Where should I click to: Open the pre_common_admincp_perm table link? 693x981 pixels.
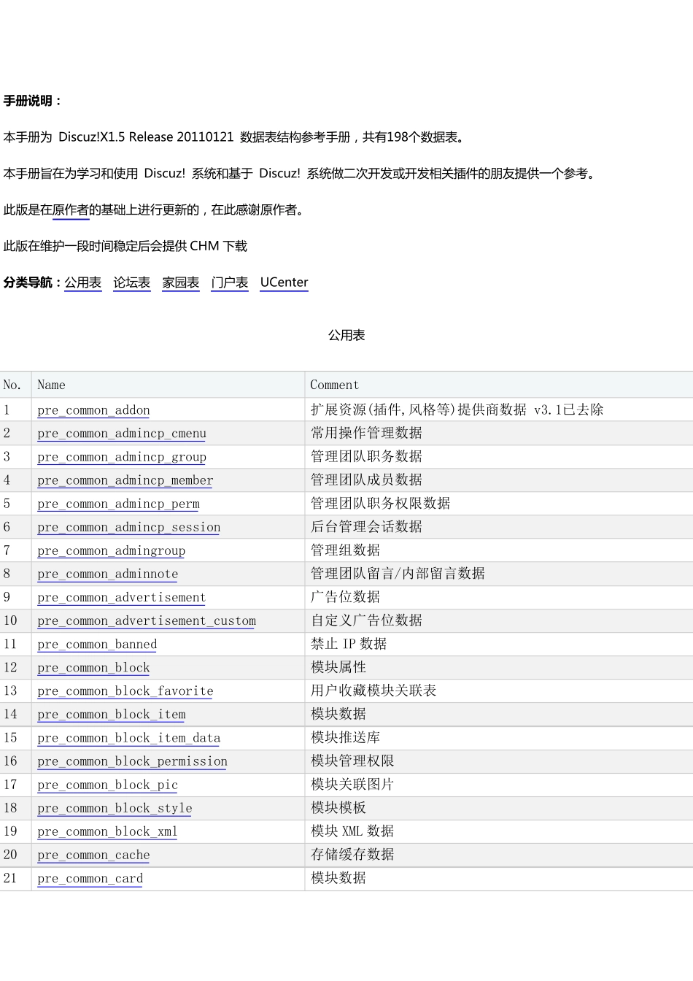118,504
